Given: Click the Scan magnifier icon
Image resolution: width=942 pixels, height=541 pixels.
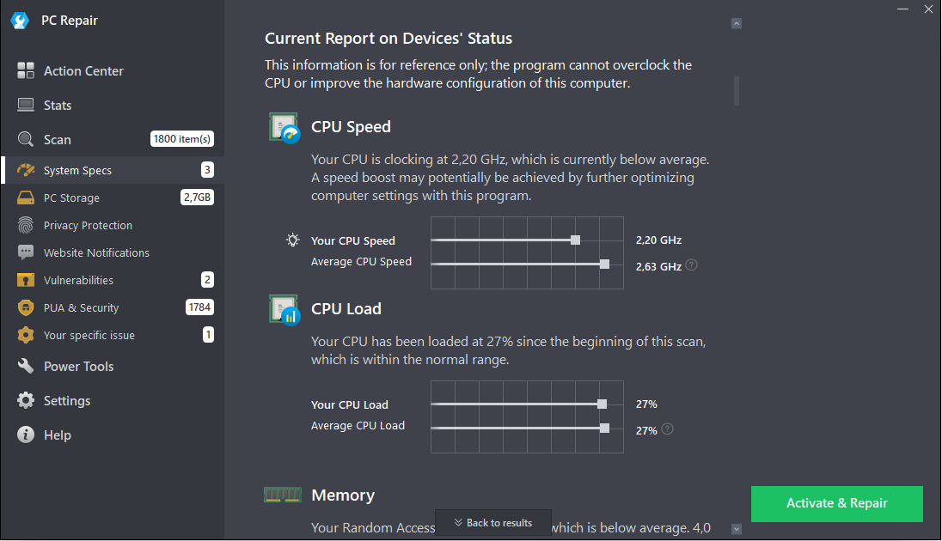Looking at the screenshot, I should click(26, 140).
